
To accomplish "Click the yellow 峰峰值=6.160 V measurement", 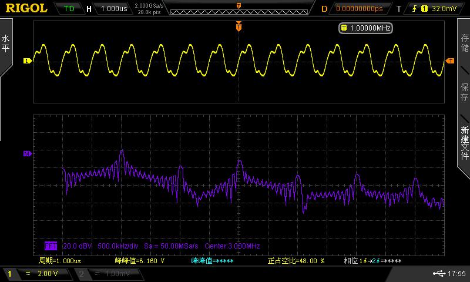I will (x=140, y=261).
